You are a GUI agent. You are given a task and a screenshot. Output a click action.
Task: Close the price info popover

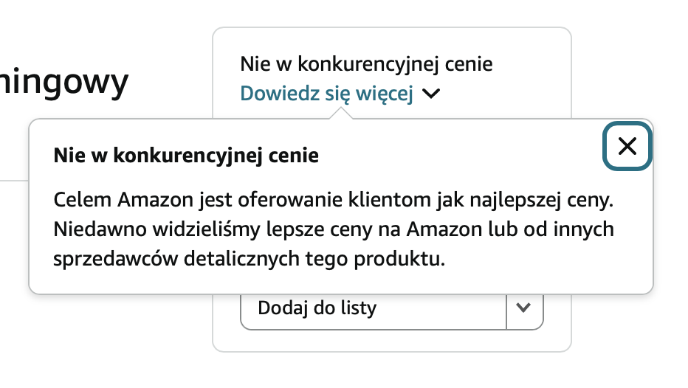click(627, 146)
